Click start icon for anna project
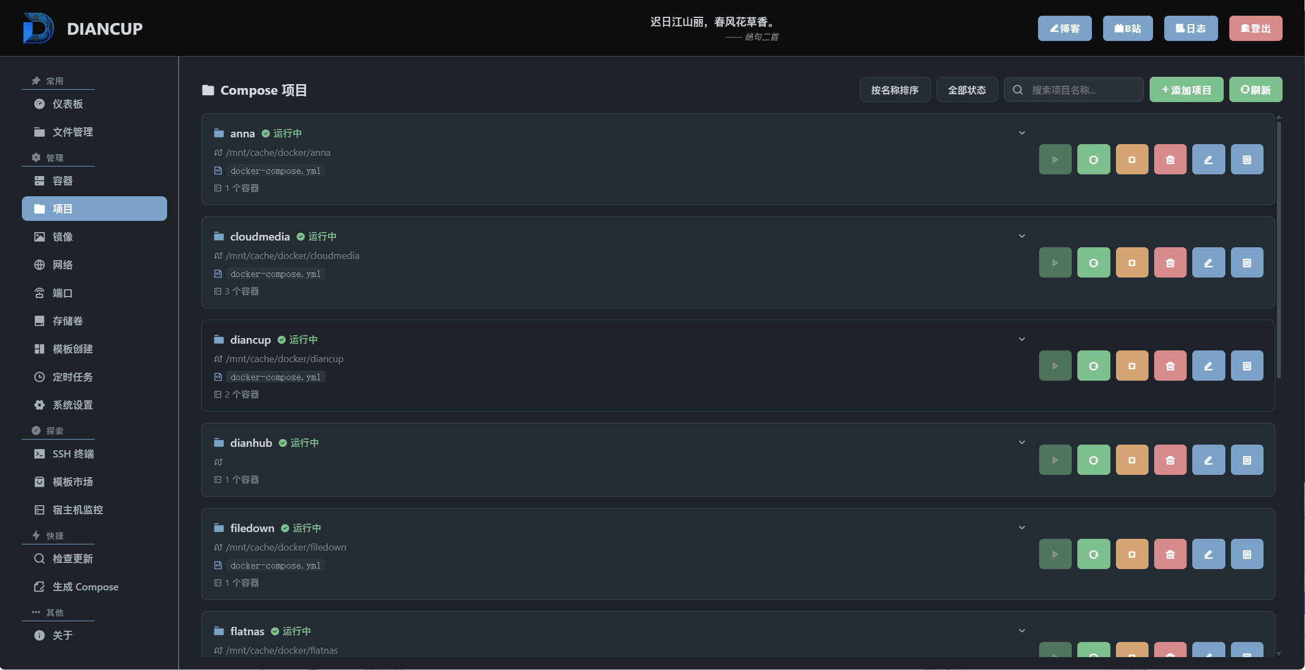Screen dimensions: 1305x670 pyautogui.click(x=1055, y=160)
